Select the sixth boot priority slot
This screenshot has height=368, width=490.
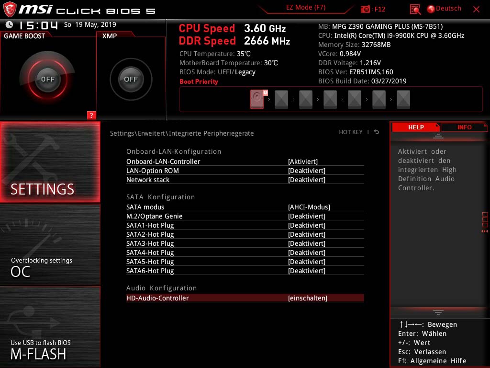pyautogui.click(x=379, y=100)
